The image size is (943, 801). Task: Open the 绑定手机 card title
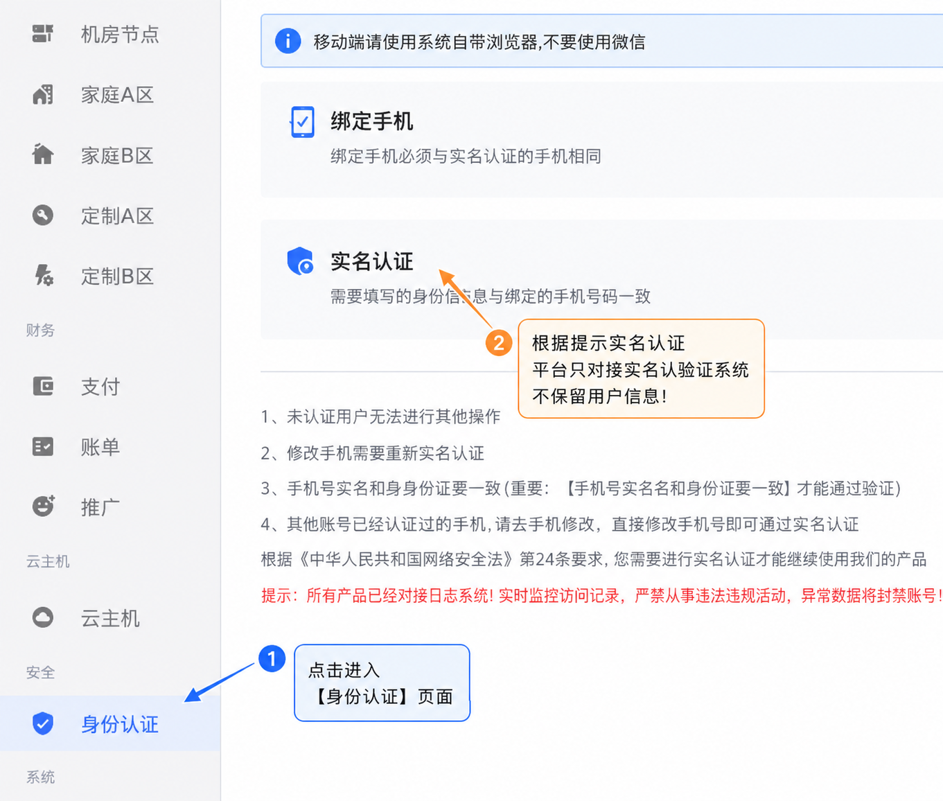click(372, 121)
